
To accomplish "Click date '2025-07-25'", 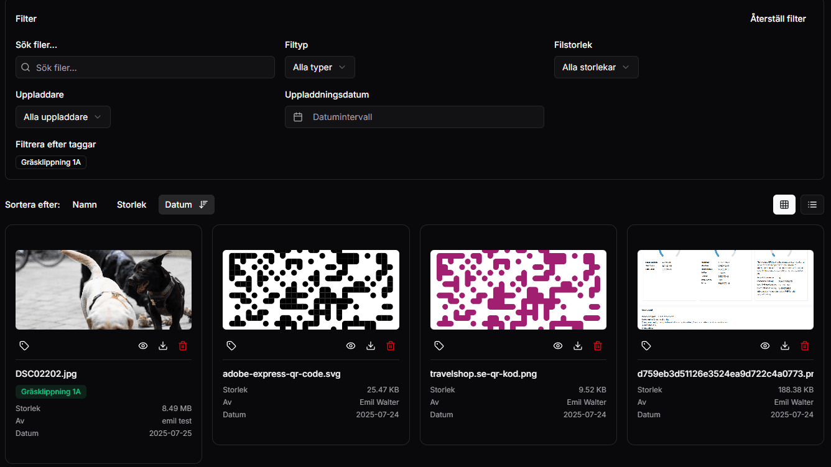I will (170, 433).
